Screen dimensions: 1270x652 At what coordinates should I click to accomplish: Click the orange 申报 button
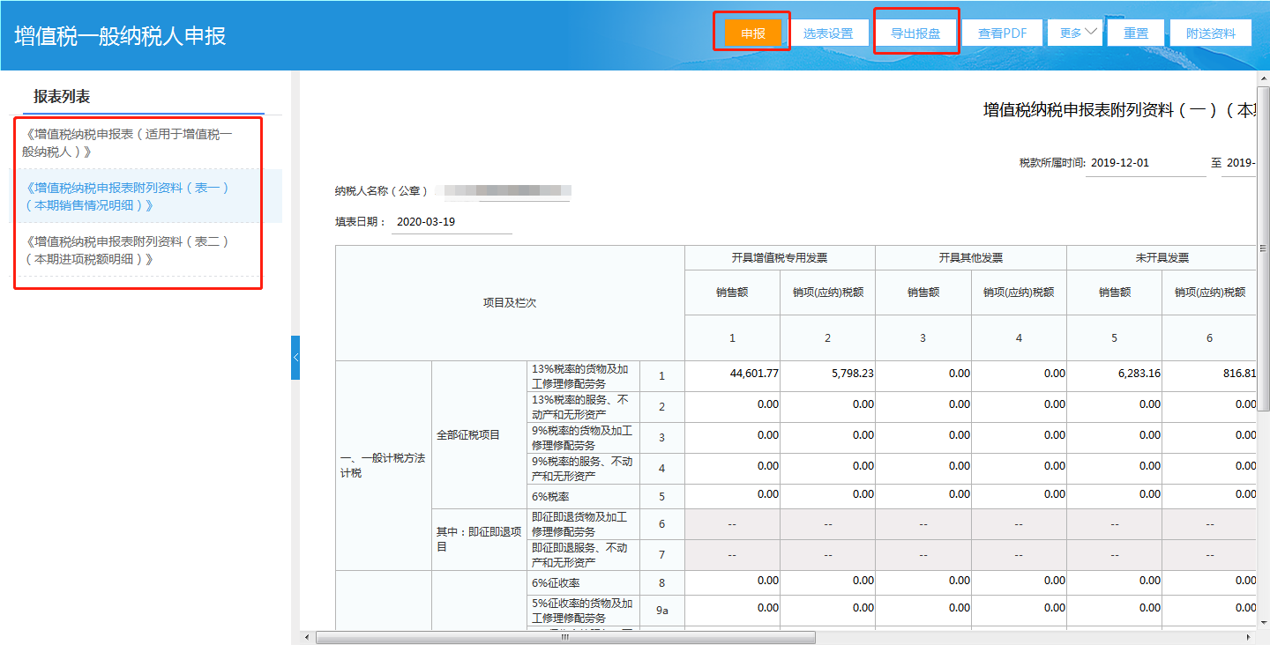click(752, 33)
